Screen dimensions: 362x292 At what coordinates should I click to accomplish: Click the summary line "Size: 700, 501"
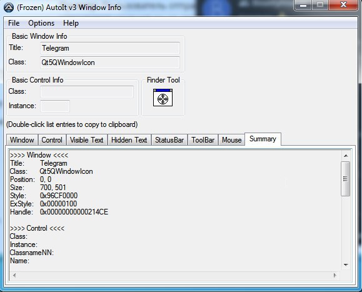click(x=38, y=188)
